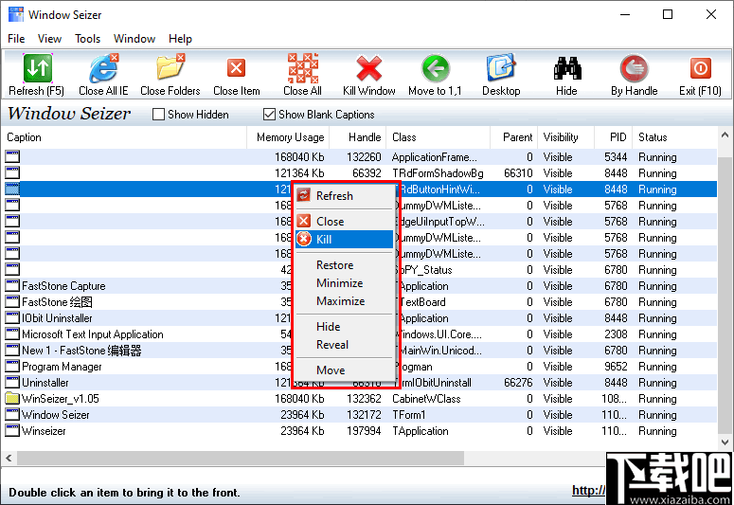Click the vertical scrollbar up arrow
This screenshot has height=505, width=734.
coord(725,135)
